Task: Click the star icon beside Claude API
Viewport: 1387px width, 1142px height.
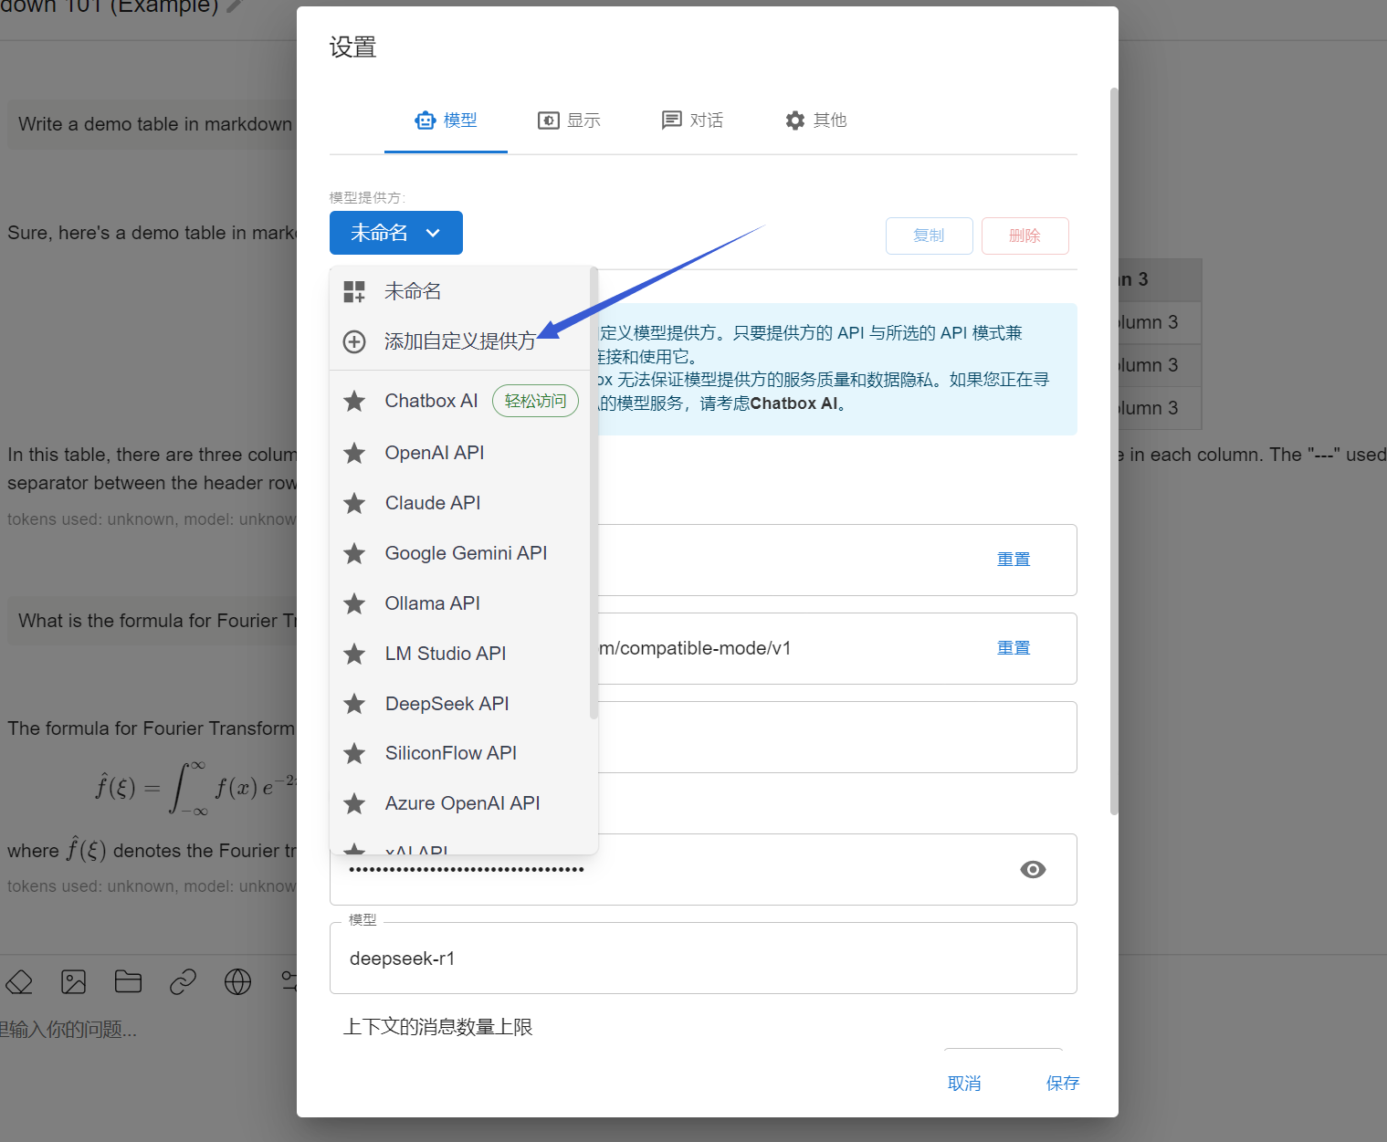Action: pyautogui.click(x=354, y=503)
